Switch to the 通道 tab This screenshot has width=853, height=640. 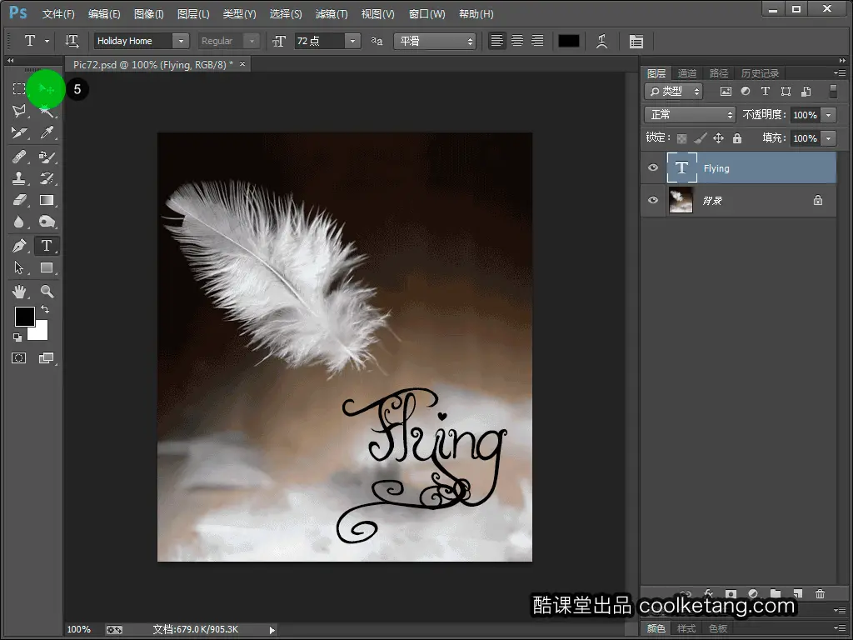[x=687, y=73]
